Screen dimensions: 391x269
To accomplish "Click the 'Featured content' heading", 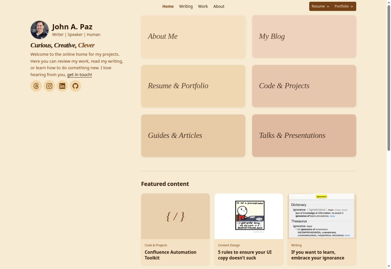I will [x=165, y=184].
